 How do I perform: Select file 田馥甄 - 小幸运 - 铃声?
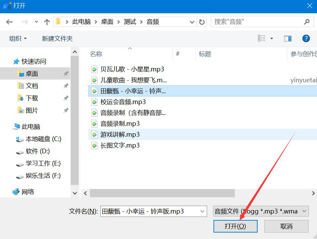pyautogui.click(x=202, y=91)
